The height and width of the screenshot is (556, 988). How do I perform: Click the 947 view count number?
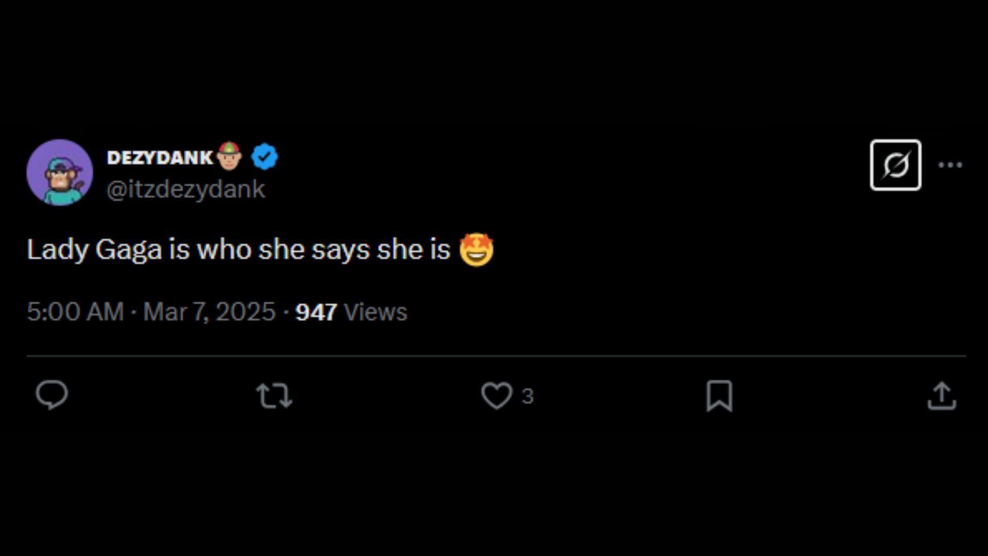316,312
